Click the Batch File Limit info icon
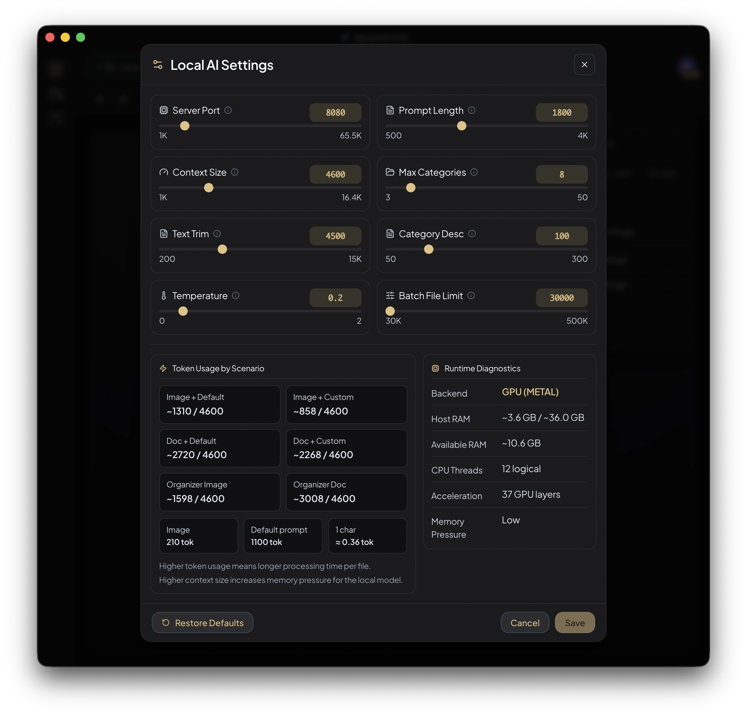747x716 pixels. click(x=471, y=295)
